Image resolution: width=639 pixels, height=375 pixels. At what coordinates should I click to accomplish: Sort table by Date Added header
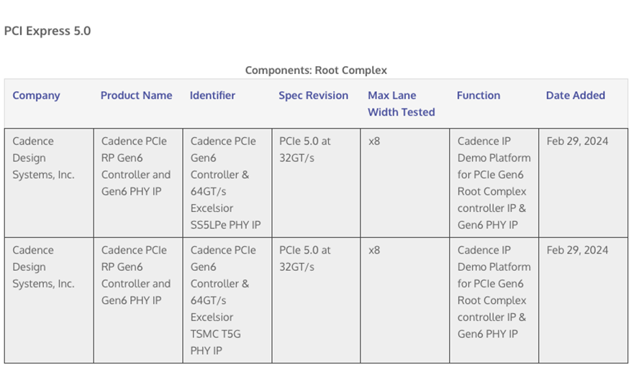point(575,96)
